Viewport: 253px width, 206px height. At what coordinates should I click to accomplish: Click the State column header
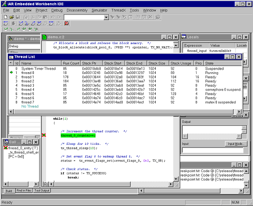(x=223, y=63)
